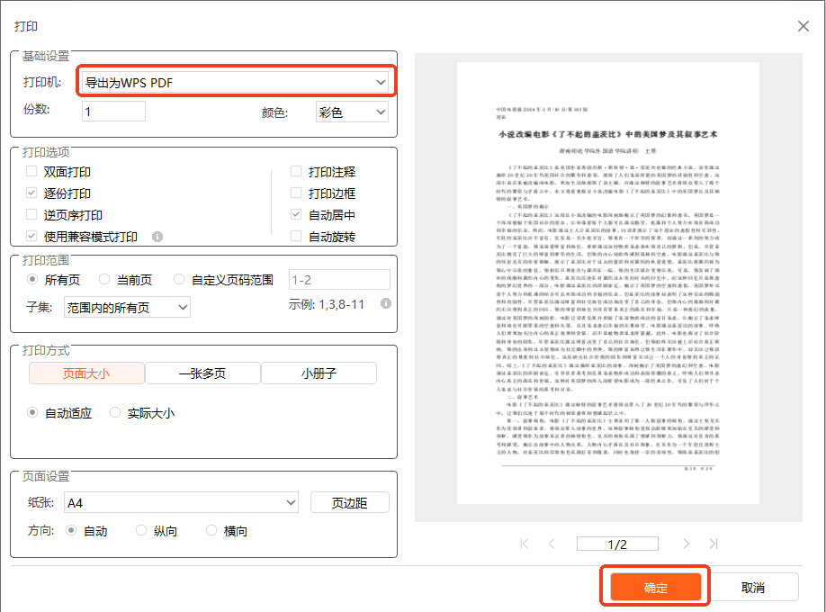
Task: Return to the first preview page
Action: (524, 544)
